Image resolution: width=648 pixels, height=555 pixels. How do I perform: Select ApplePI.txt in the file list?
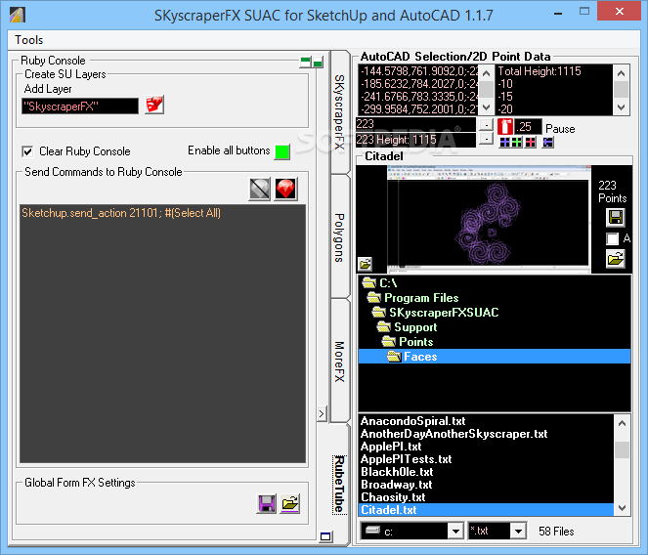pyautogui.click(x=487, y=447)
